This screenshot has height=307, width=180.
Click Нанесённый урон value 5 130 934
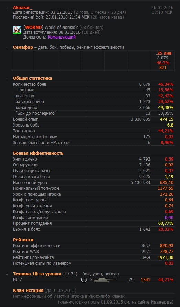(x=140, y=183)
